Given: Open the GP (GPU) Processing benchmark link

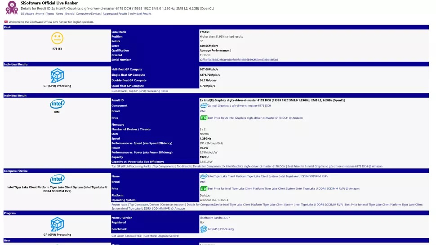Looking at the screenshot, I should tap(221, 229).
